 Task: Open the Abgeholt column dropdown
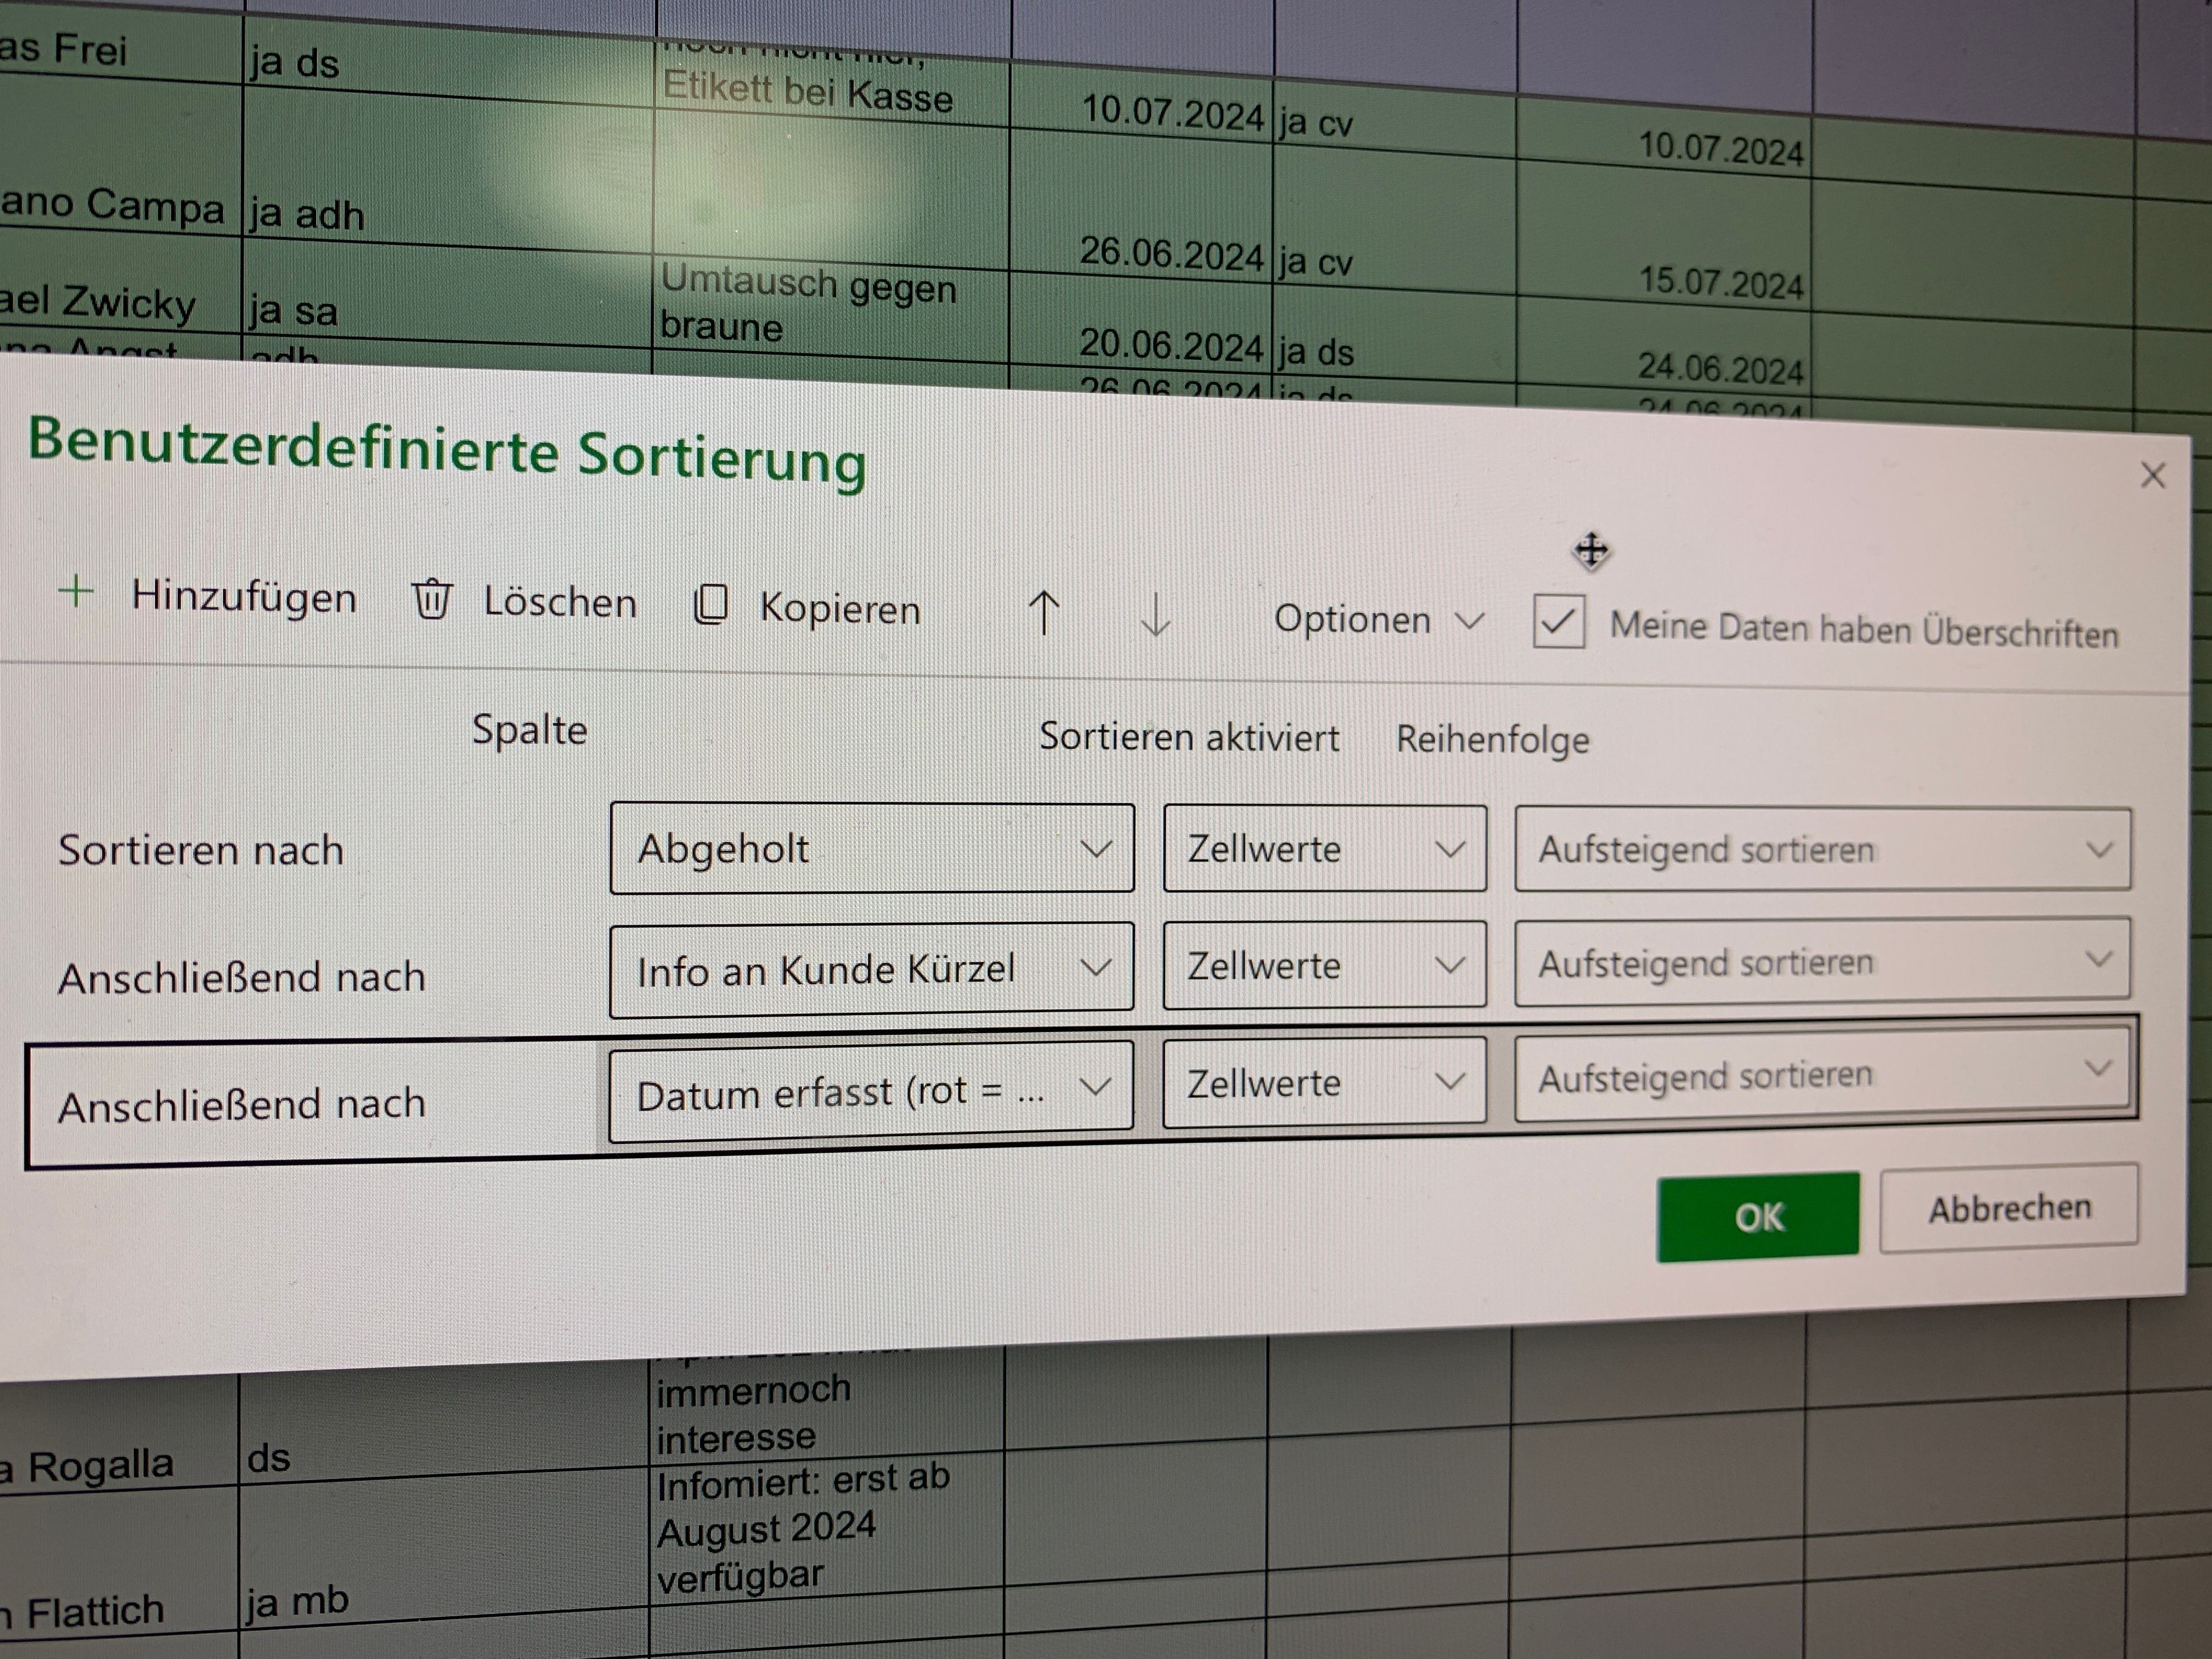(871, 849)
